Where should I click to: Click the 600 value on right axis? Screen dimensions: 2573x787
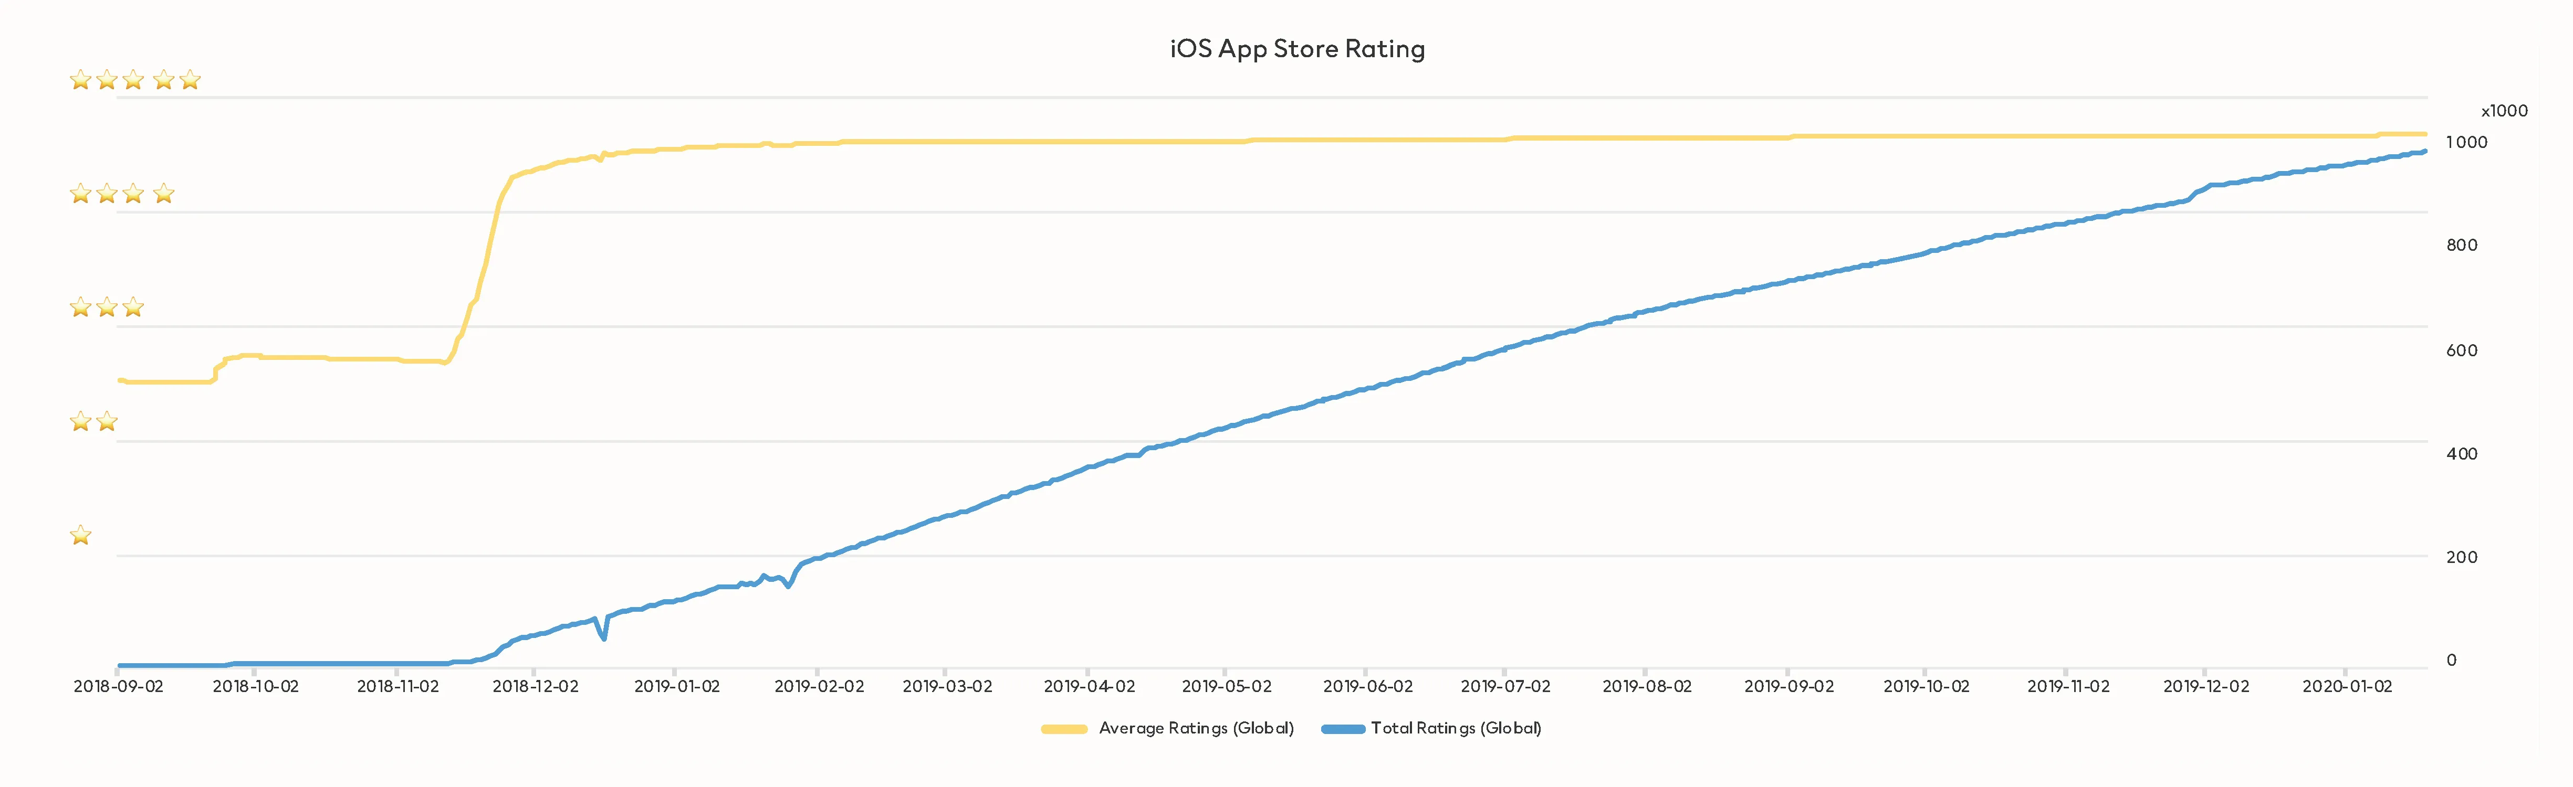pyautogui.click(x=2461, y=350)
